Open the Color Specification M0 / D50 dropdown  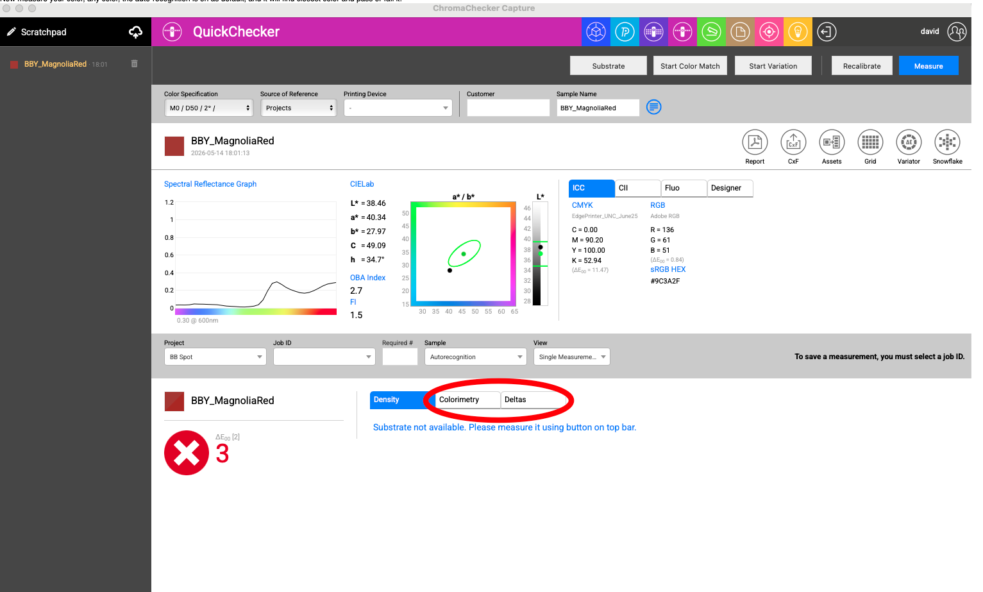point(209,108)
